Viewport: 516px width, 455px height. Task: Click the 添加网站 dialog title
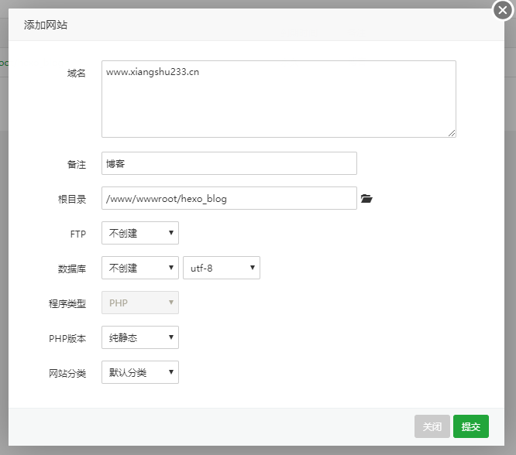[45, 25]
